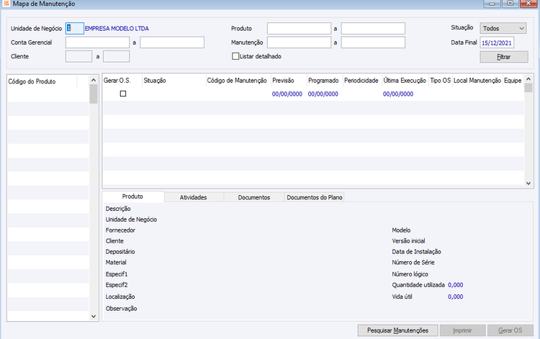
Task: Tick the Gerar O.S. checkbox in first row
Action: [123, 94]
